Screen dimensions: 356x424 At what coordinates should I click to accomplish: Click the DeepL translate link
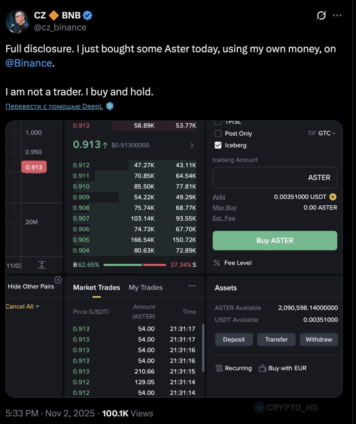(54, 106)
